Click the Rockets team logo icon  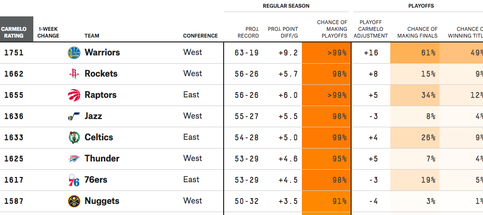(73, 74)
